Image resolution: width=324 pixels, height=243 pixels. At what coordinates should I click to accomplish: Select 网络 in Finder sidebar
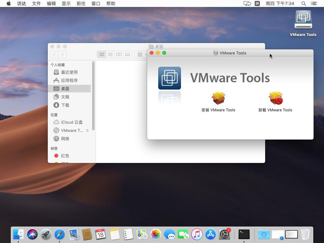(70, 139)
